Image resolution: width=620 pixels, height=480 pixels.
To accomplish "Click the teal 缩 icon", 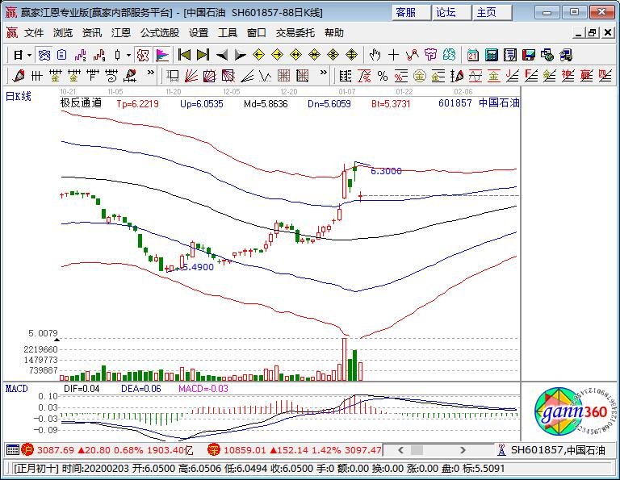I will coord(449,55).
